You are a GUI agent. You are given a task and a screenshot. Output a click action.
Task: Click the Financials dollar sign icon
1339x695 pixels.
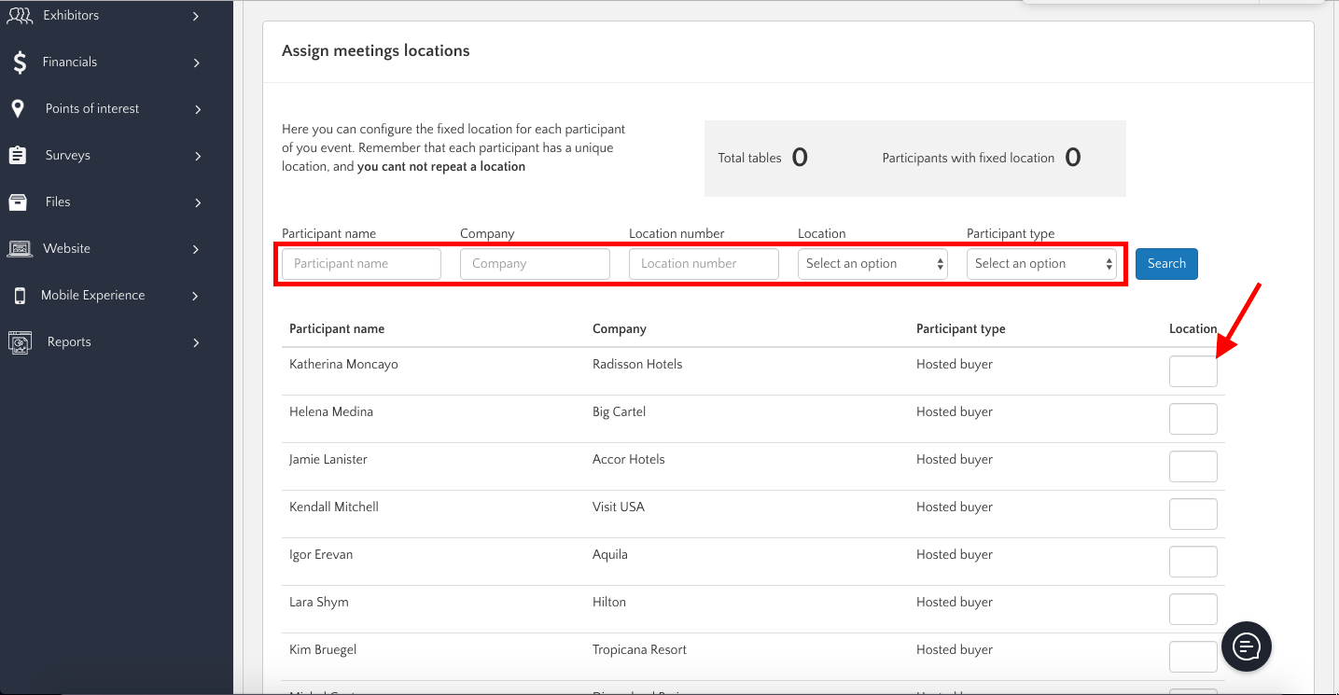(19, 63)
